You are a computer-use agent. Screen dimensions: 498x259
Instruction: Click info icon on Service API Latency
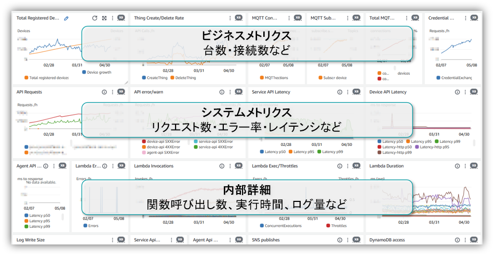339,92
